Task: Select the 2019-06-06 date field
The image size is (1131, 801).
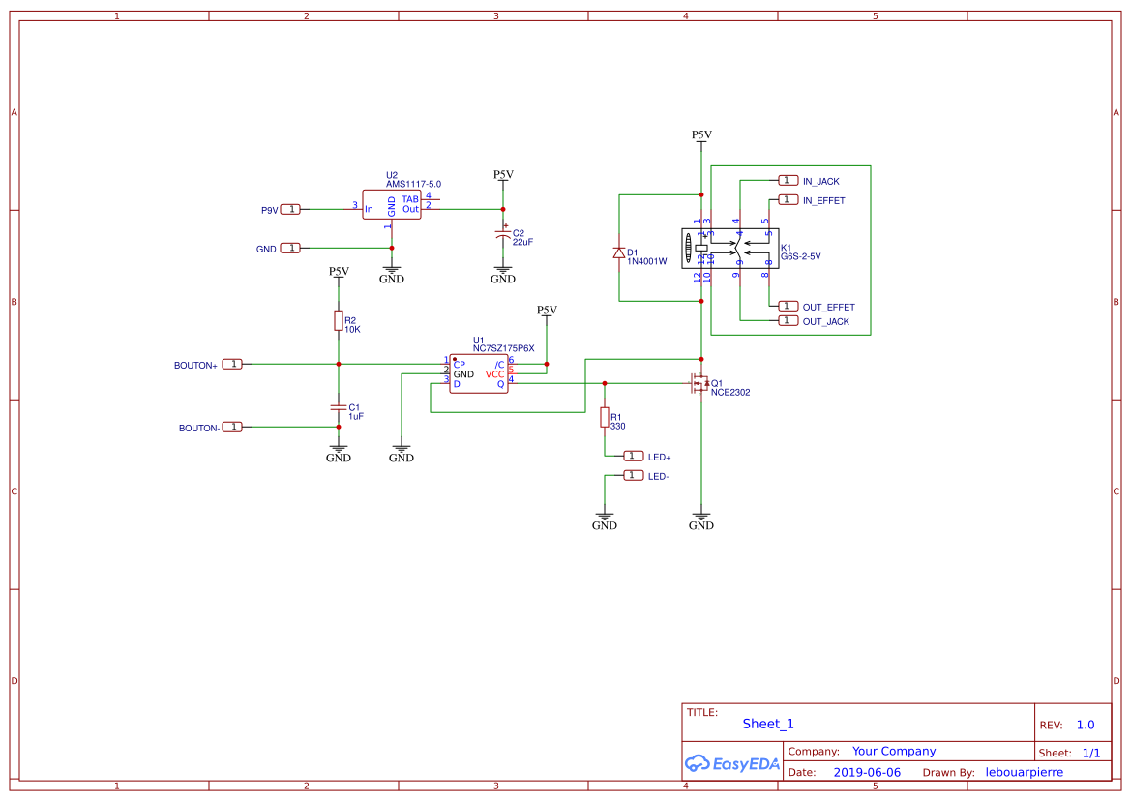Action: coord(868,771)
